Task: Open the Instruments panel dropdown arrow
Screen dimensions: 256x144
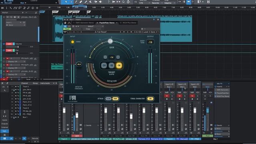Action: click(54, 83)
